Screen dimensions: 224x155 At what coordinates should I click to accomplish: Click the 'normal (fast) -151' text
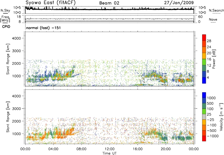pos(43,28)
